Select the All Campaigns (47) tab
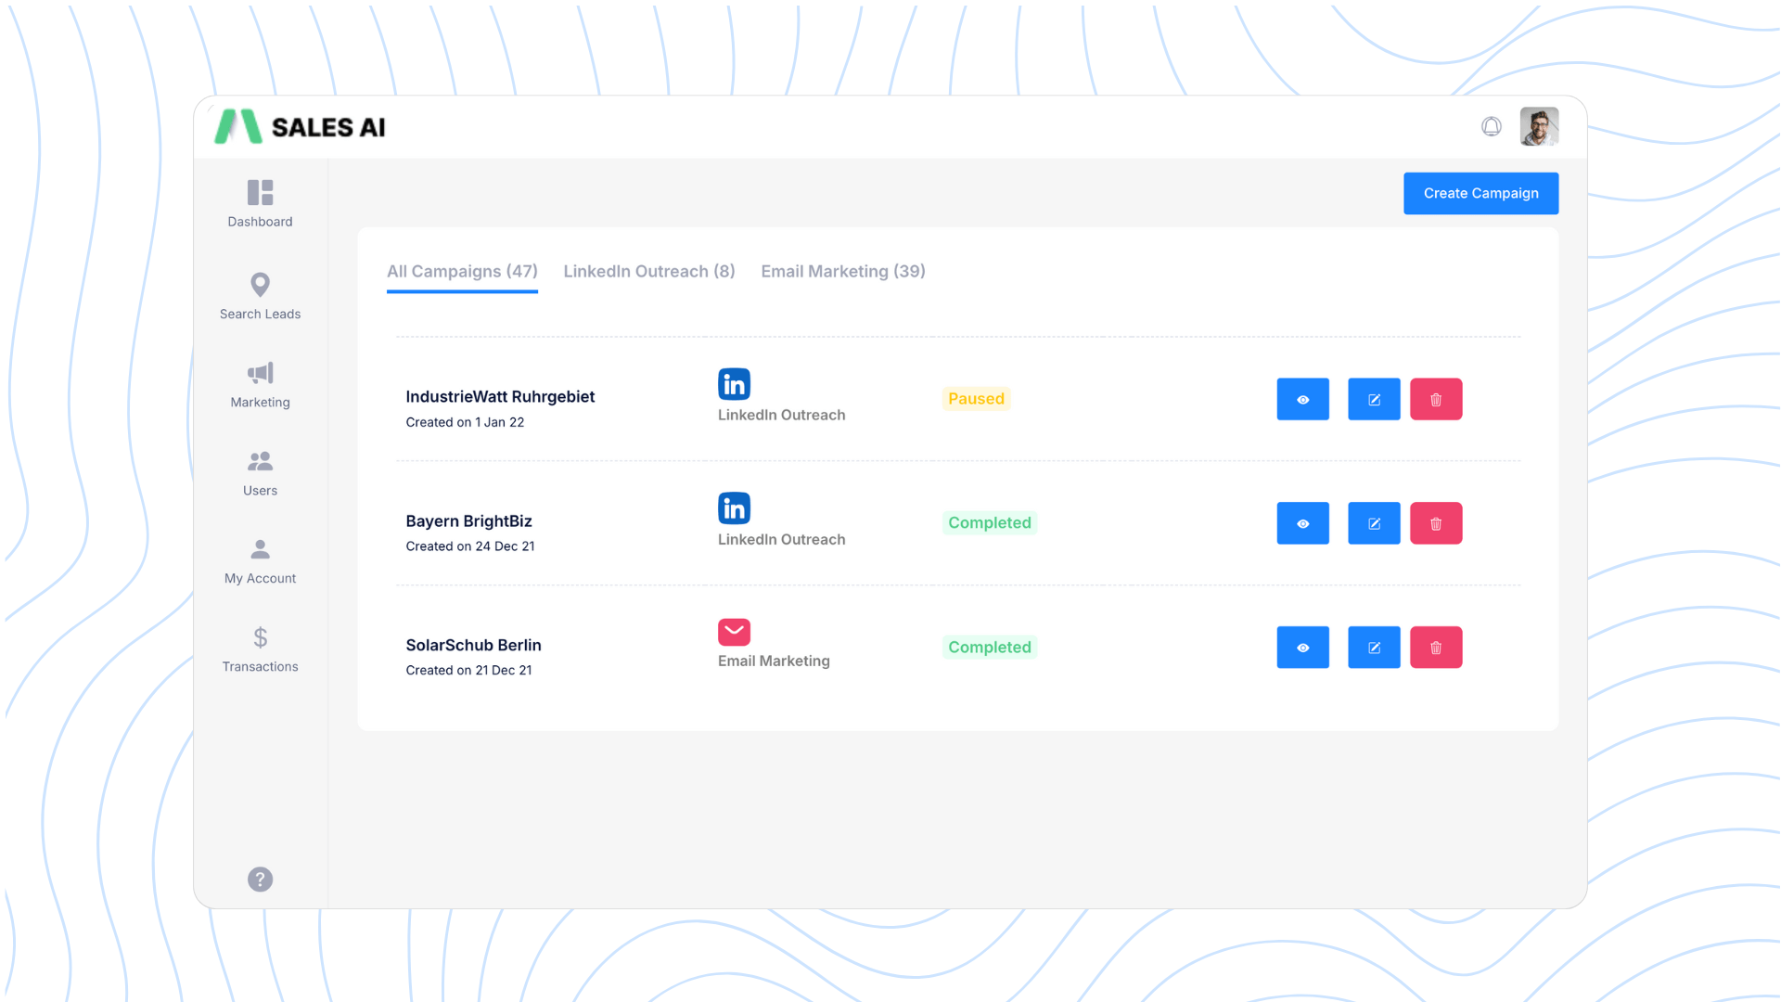Viewport: 1781px width, 1002px height. pyautogui.click(x=462, y=271)
